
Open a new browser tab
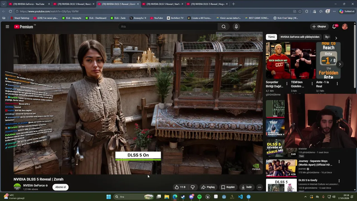(x=233, y=4)
